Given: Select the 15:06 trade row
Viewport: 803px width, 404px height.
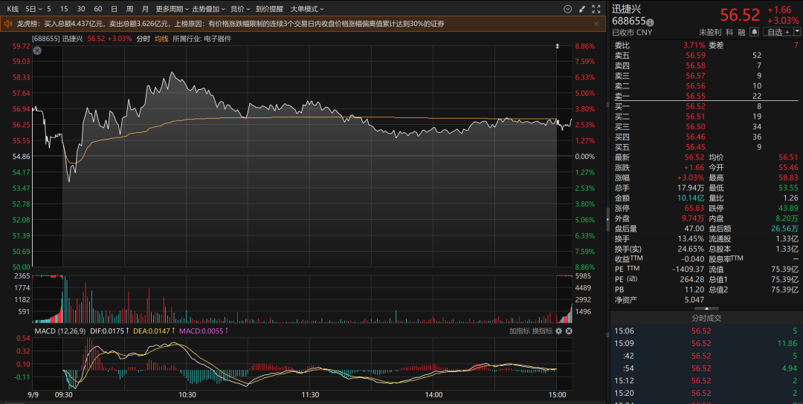Looking at the screenshot, I should (707, 331).
